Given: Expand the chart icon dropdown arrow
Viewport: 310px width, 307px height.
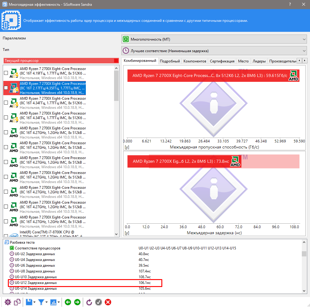Looking at the screenshot, I should click(59, 302).
